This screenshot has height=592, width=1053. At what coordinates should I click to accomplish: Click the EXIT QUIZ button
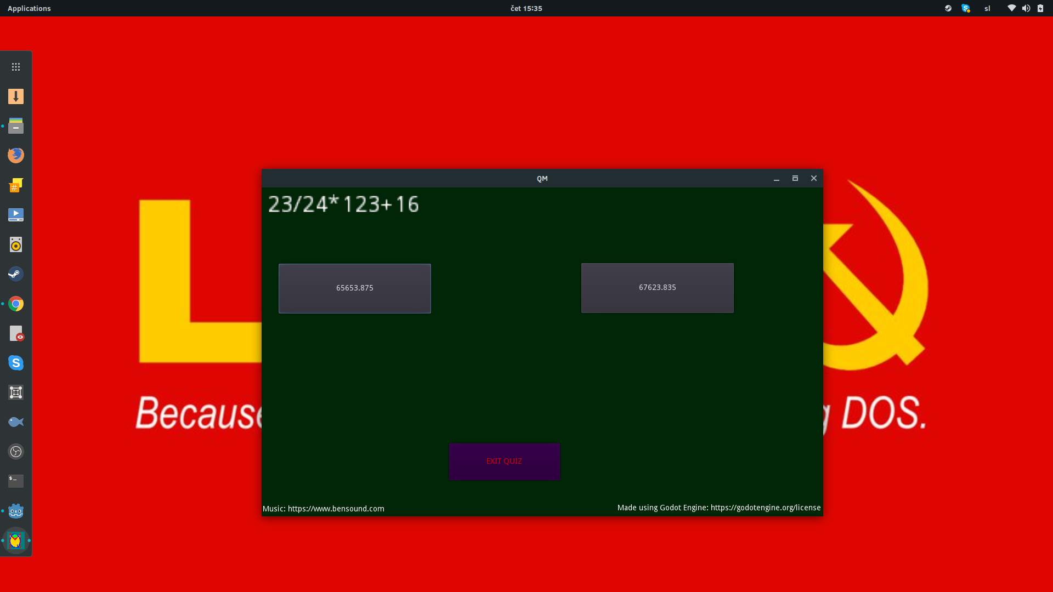tap(504, 462)
